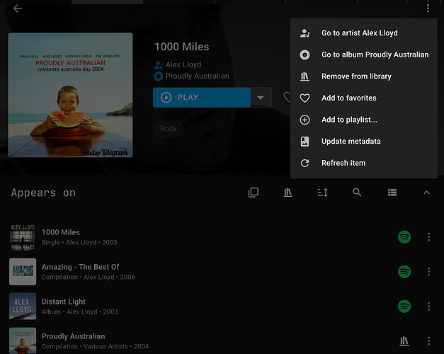This screenshot has height=354, width=444.
Task: Open Amazing - The Best Of row
Action: coord(222,272)
